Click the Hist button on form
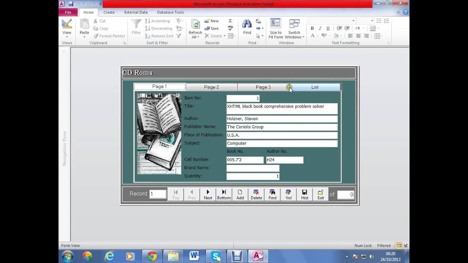The image size is (468, 263). [x=305, y=195]
